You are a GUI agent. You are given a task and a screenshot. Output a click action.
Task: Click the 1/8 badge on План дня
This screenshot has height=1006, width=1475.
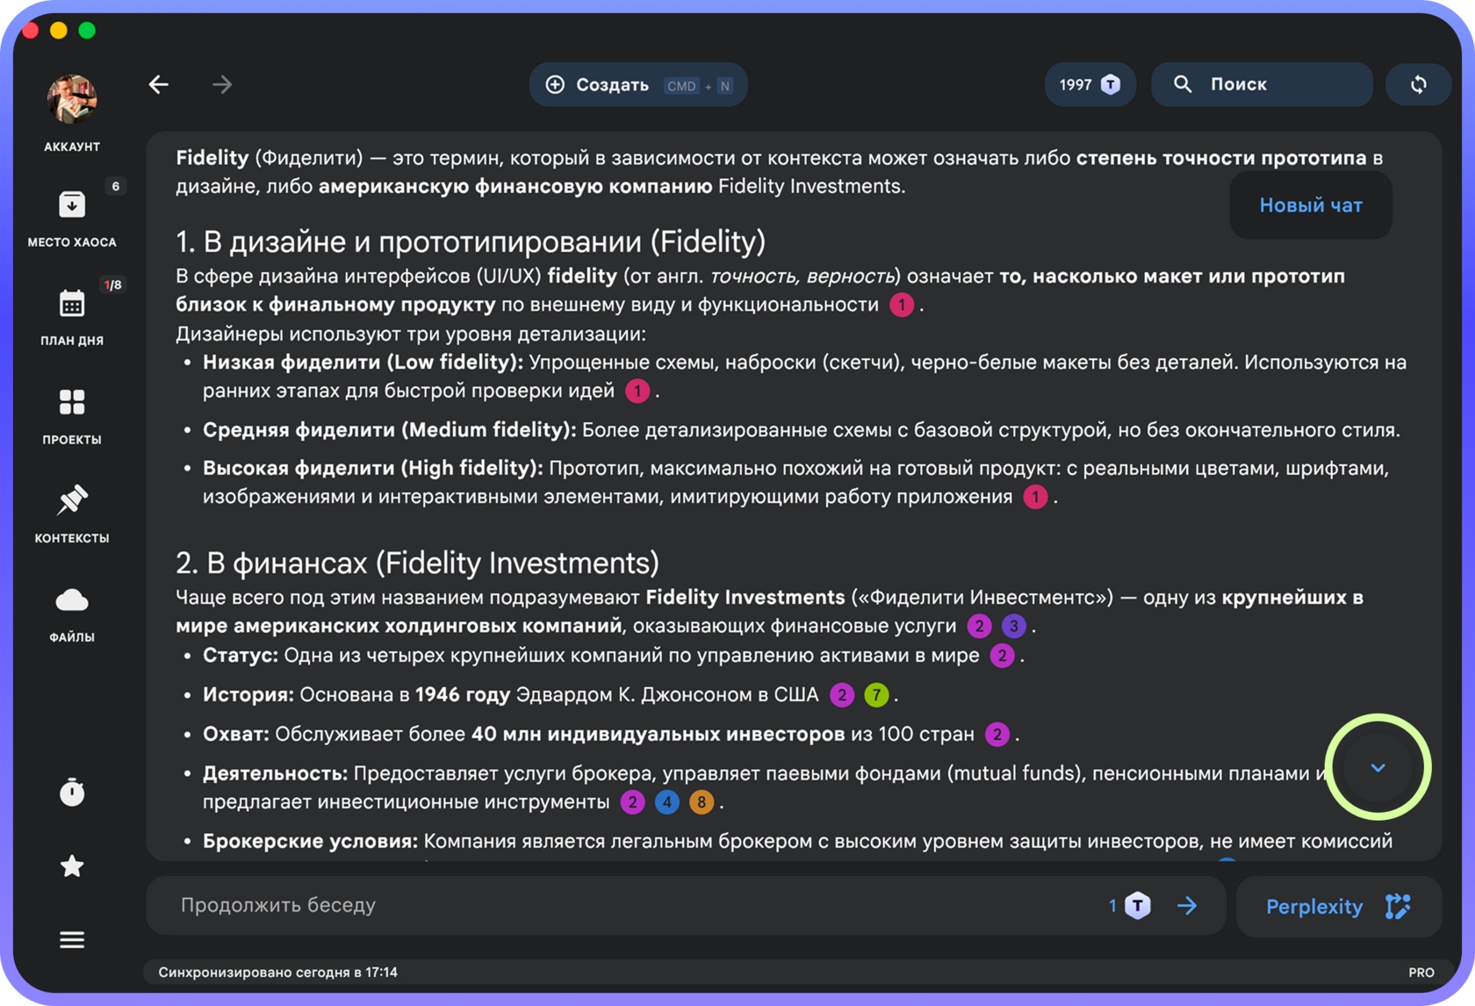point(113,284)
